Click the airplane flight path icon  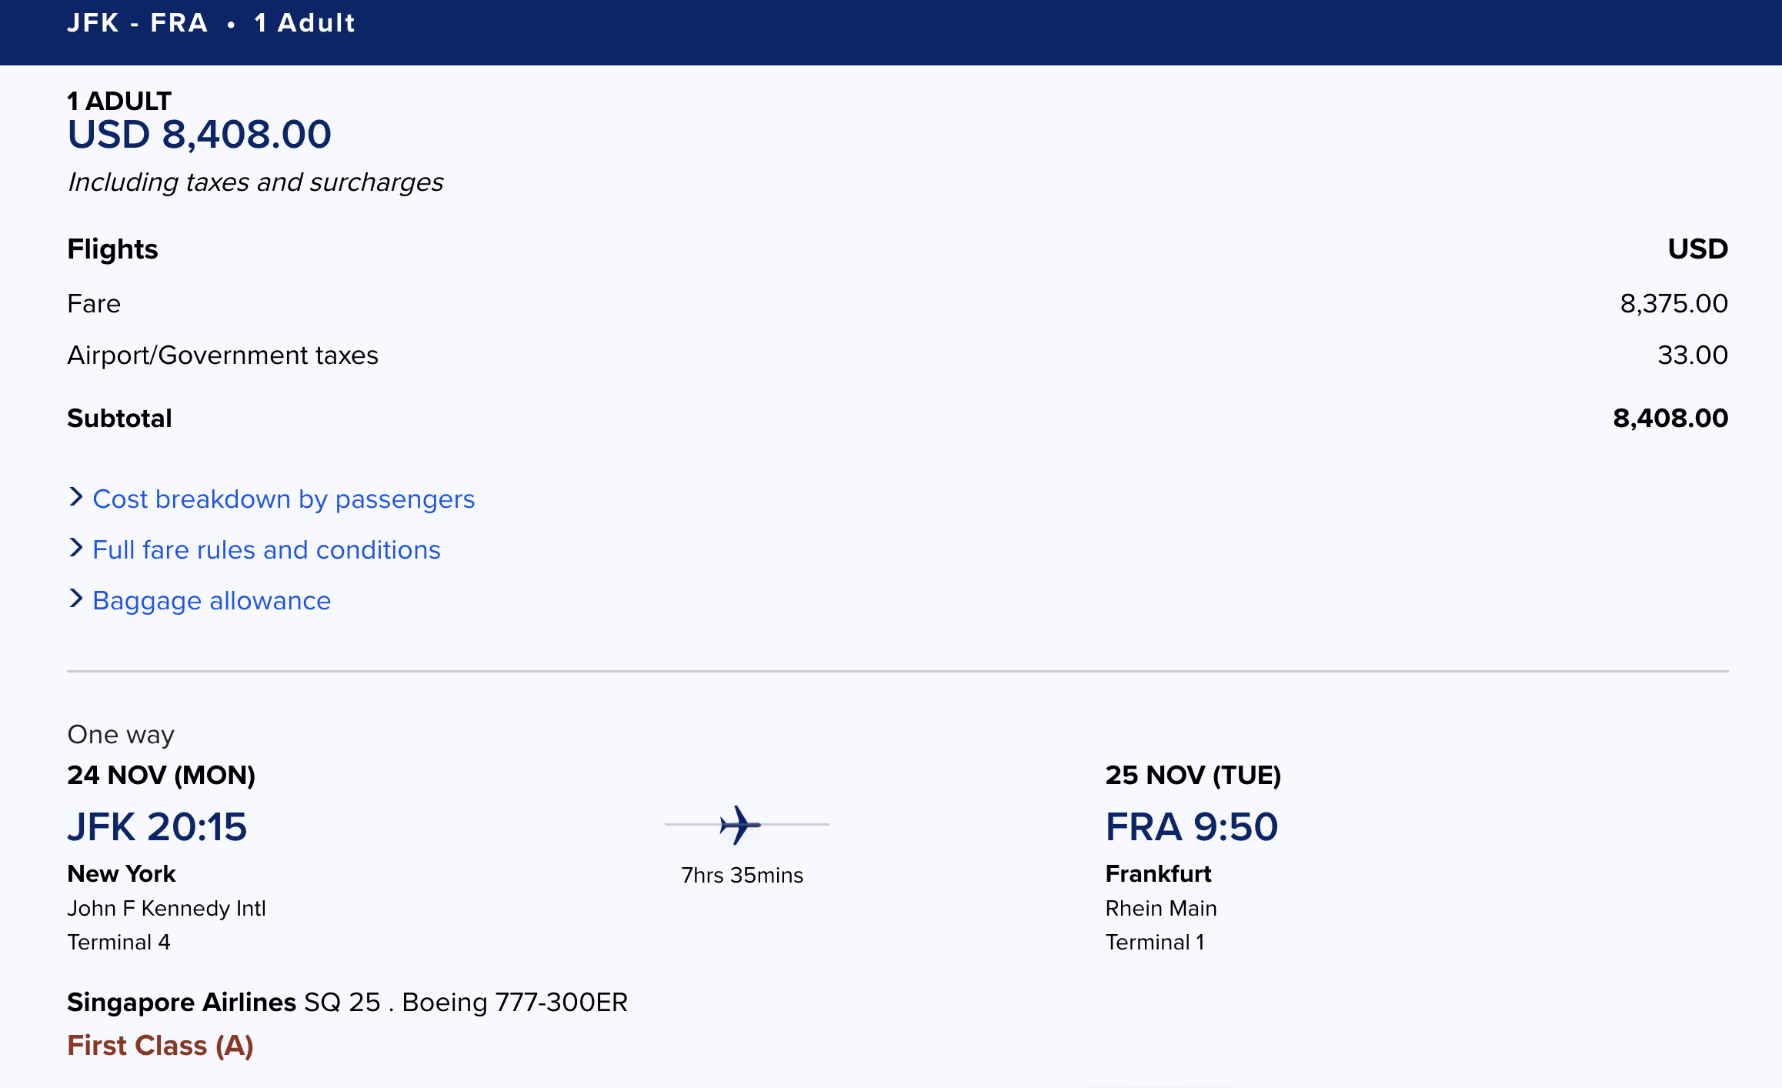[x=741, y=824]
